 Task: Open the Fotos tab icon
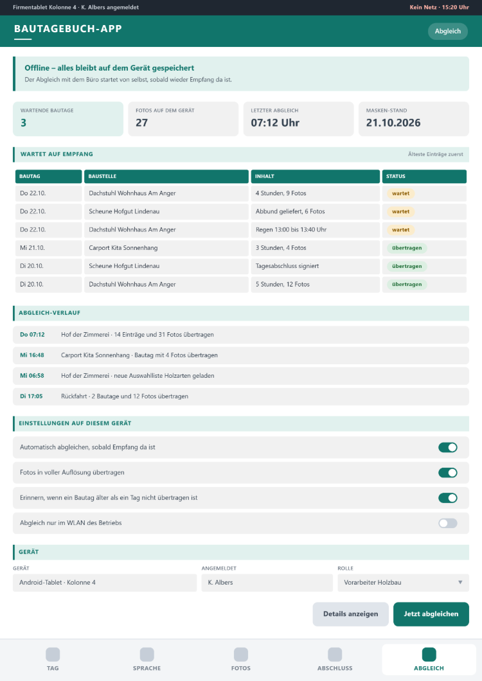coord(241,654)
